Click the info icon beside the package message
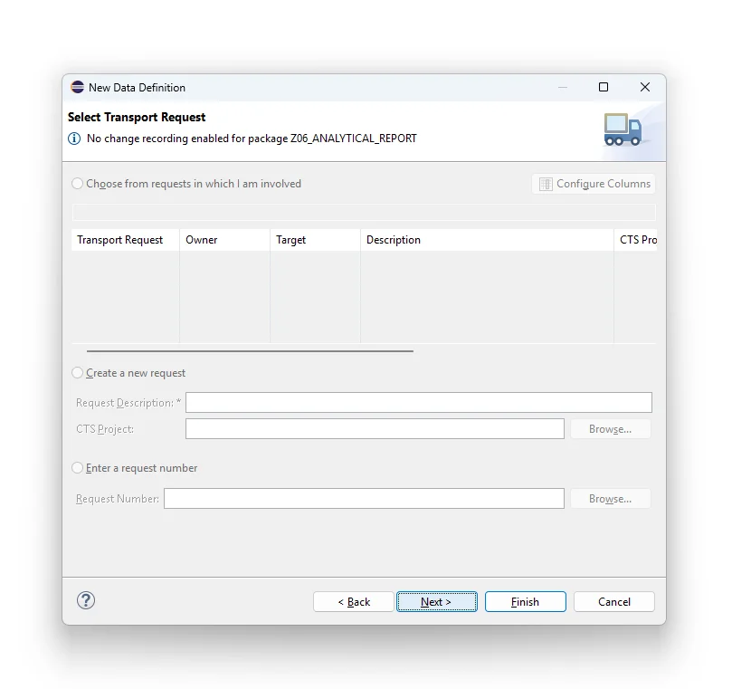732x689 pixels. (74, 139)
